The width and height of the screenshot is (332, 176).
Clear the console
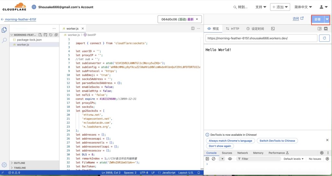(214, 159)
